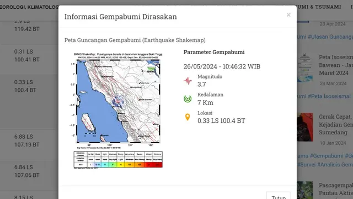Click the green depth ripple icon

tap(188, 99)
